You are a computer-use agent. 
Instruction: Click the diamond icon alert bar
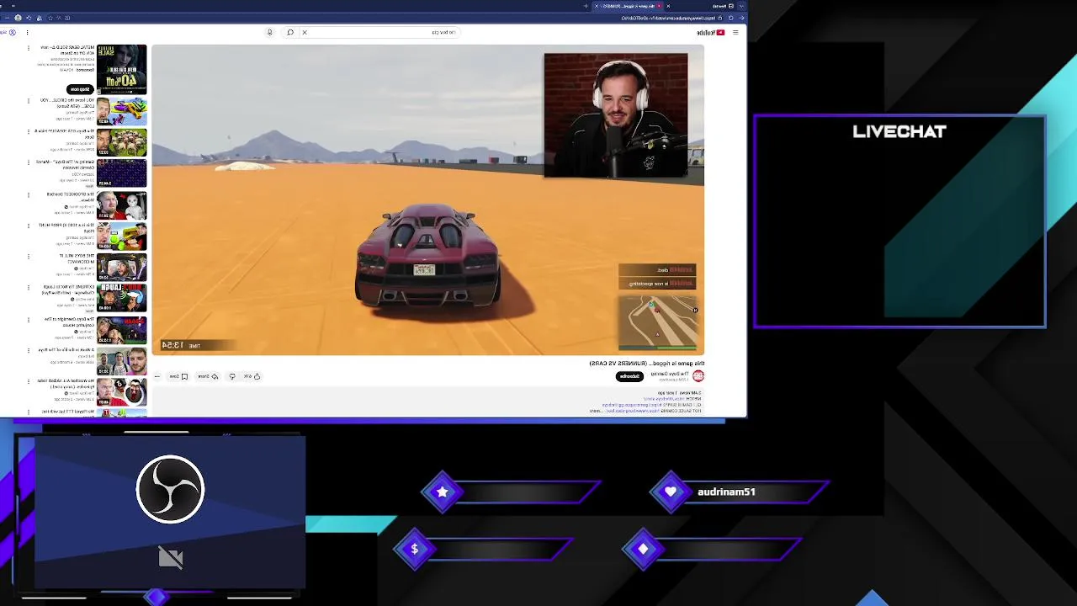(x=643, y=549)
